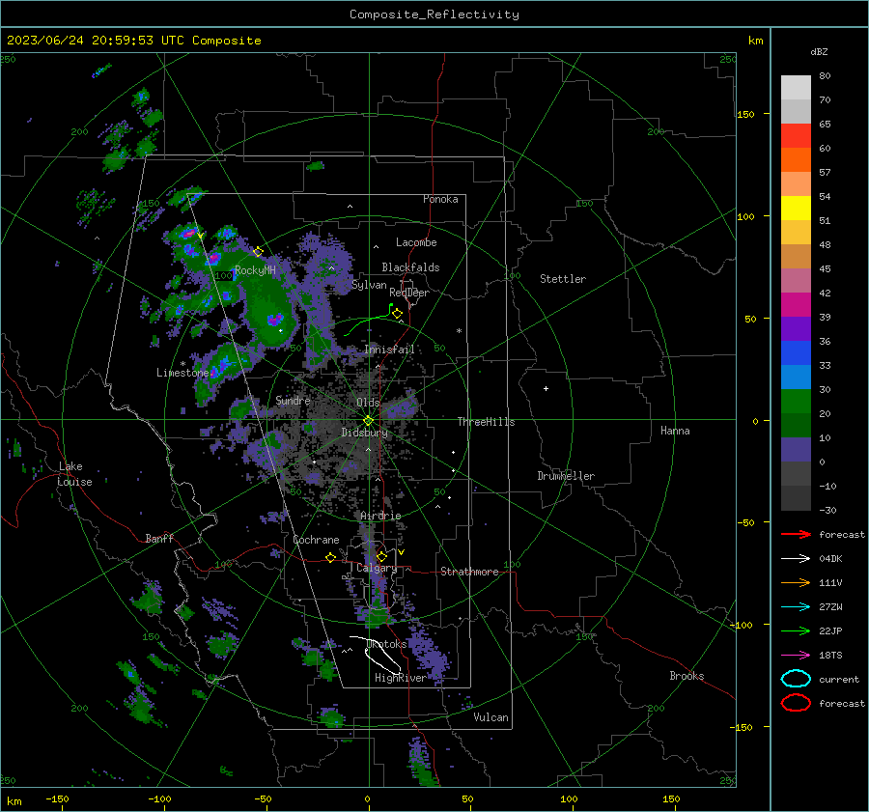This screenshot has height=812, width=869.
Task: Click the Lake Louise label
Action: (x=74, y=474)
